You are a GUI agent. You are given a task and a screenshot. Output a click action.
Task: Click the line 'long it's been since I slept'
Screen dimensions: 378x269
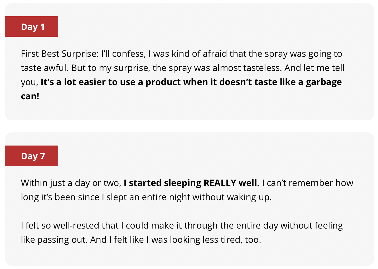point(146,197)
